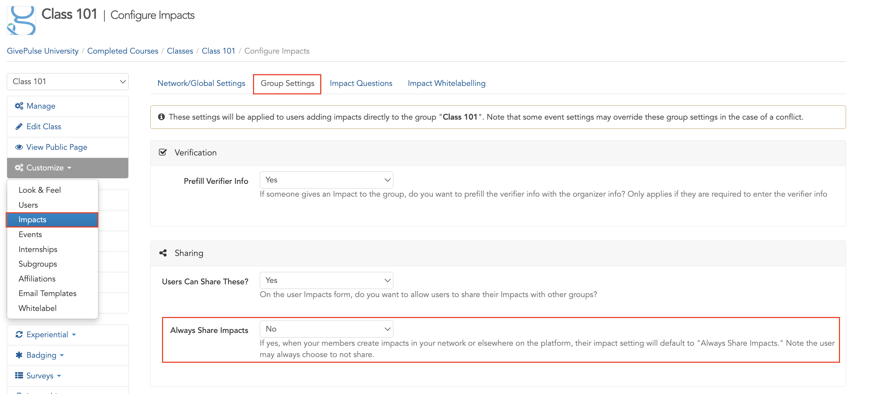Select Users in Customize menu
Screen dimensions: 872x394
[x=52, y=205]
